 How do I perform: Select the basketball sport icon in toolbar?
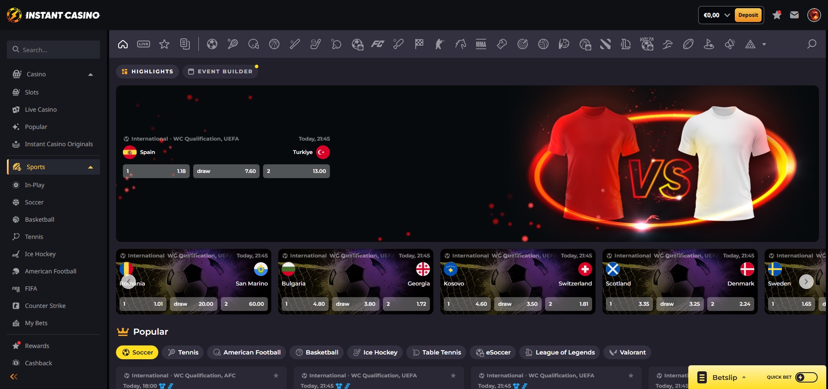[274, 44]
